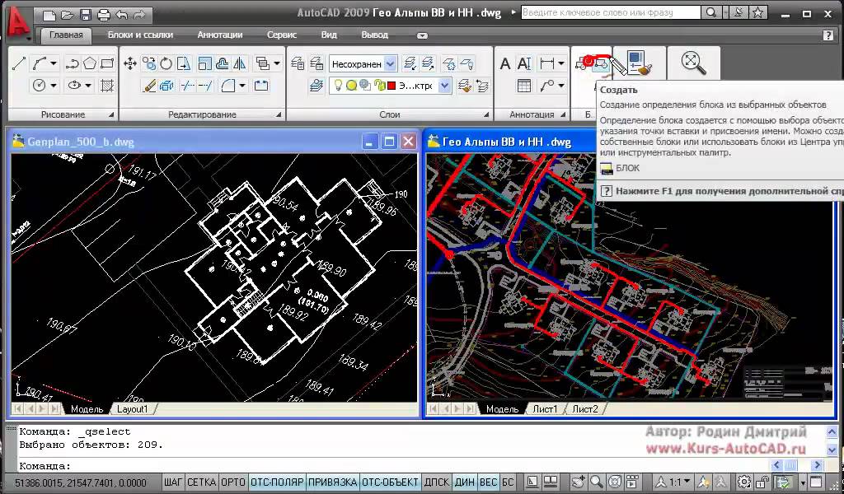Select the Copy tool
This screenshot has height=494, width=844.
tap(149, 64)
